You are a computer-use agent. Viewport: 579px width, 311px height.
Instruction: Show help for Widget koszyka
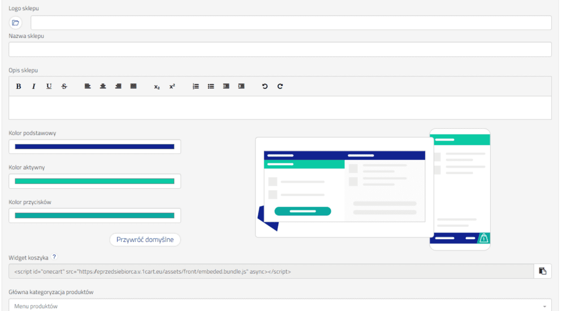pyautogui.click(x=54, y=257)
